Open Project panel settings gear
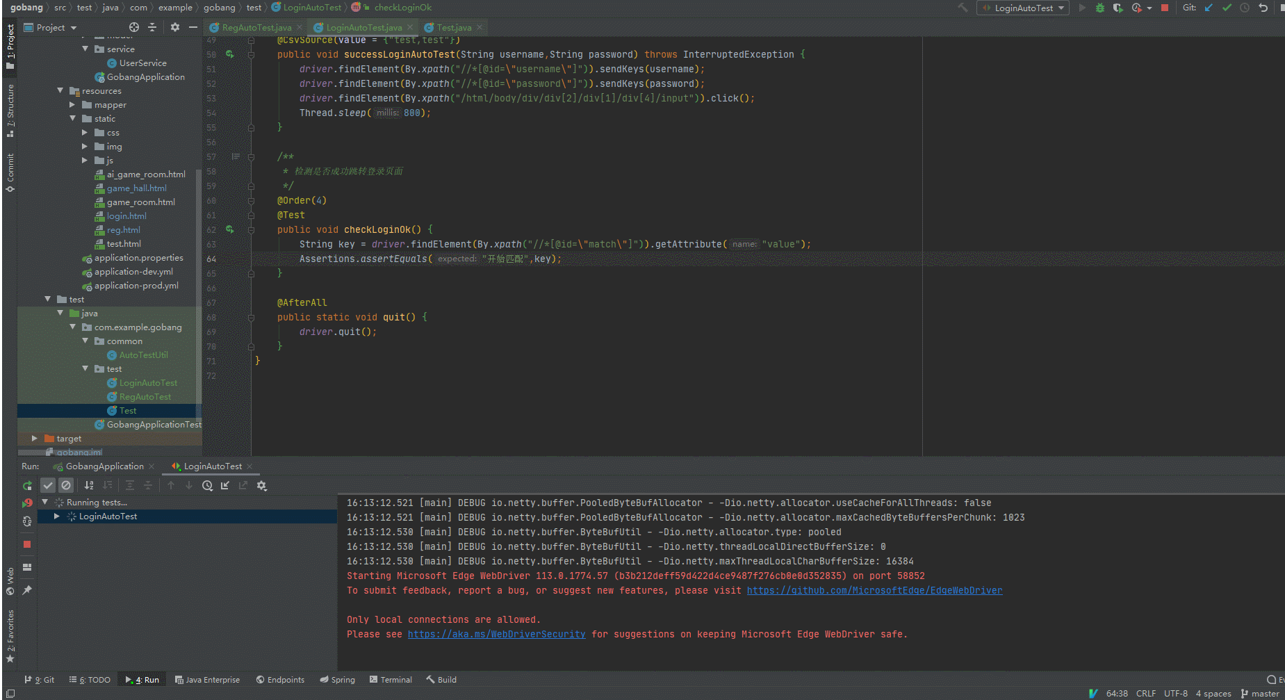Viewport: 1285px width, 700px height. (174, 27)
